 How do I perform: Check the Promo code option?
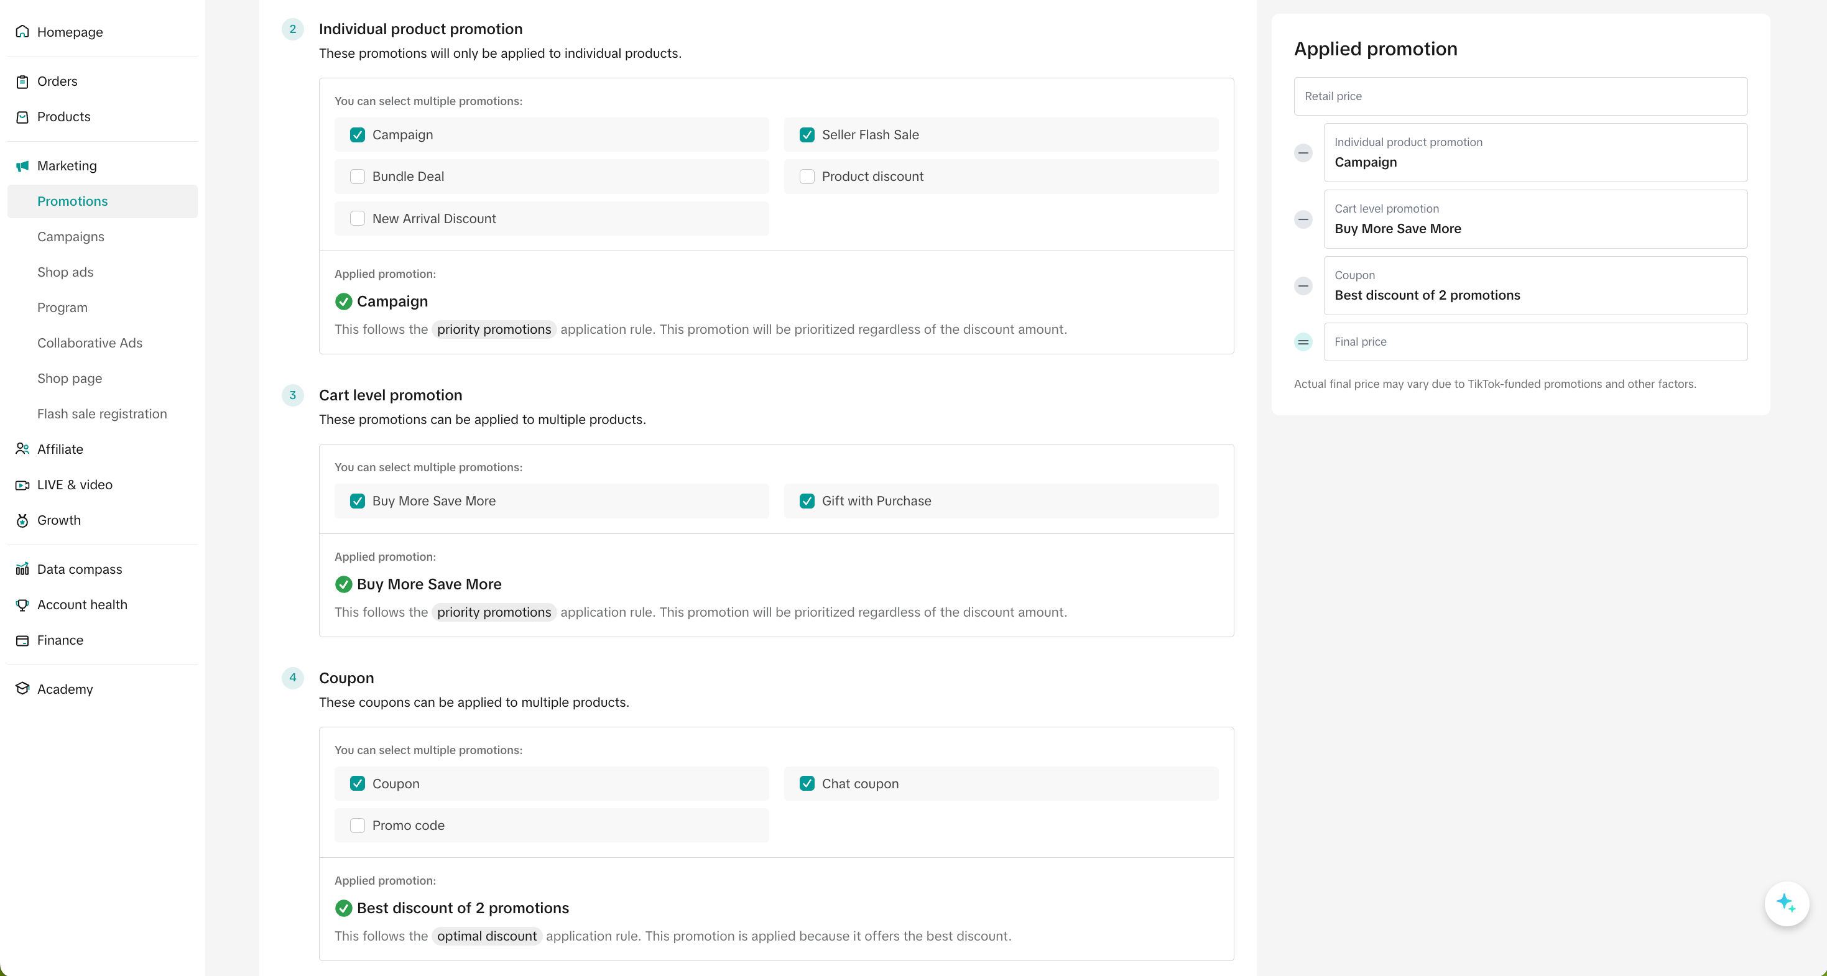(358, 826)
